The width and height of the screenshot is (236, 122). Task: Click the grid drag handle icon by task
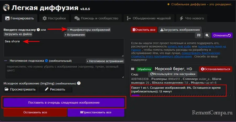(x=133, y=69)
